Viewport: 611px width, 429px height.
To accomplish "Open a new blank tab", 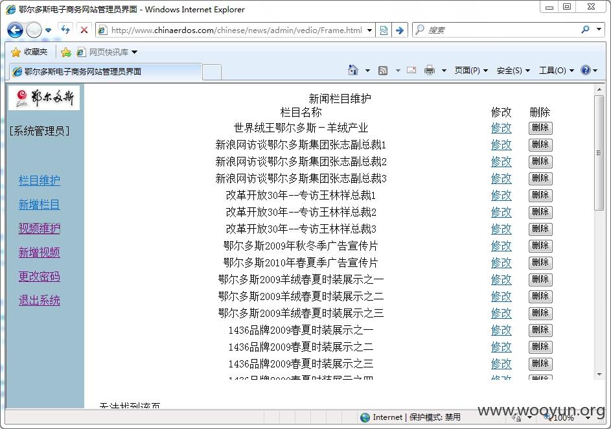I will [x=212, y=72].
